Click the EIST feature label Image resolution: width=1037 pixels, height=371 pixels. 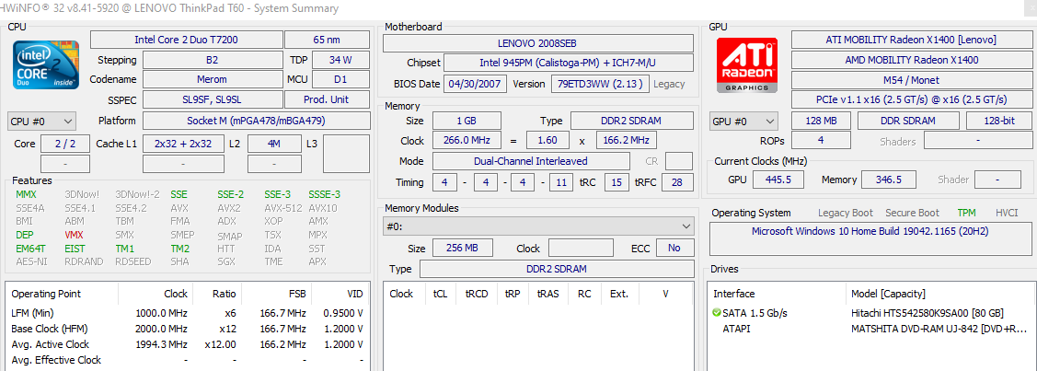[x=75, y=249]
